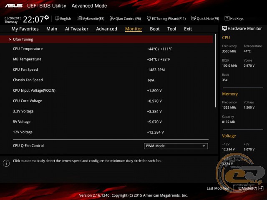This screenshot has width=267, height=200.
Task: Click the 100.0 MHz BCLK value
Action: tap(229, 65)
